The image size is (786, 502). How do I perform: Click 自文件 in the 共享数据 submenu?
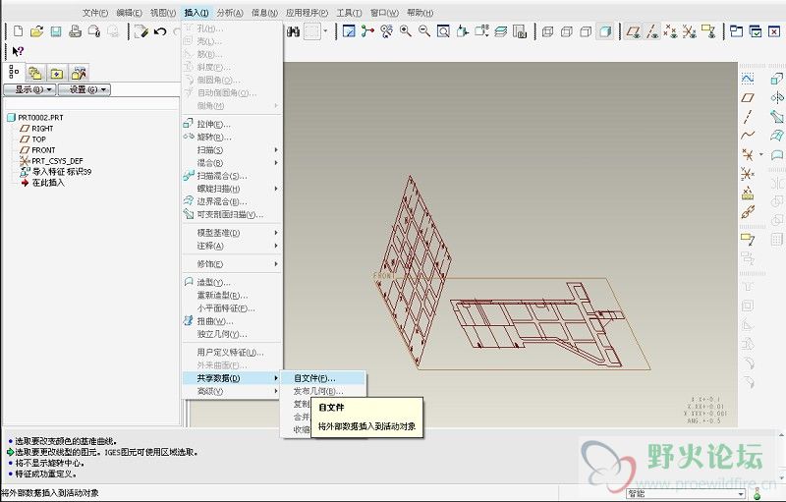click(x=323, y=378)
